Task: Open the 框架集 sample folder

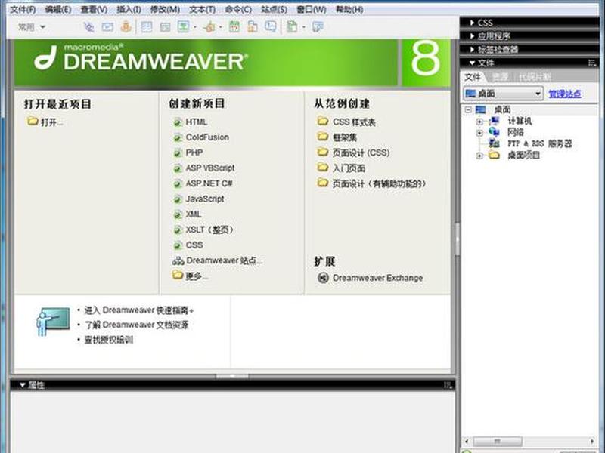Action: (x=337, y=137)
